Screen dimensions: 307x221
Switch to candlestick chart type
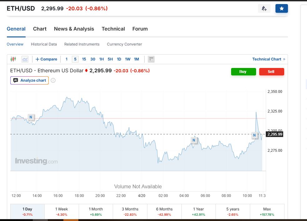(13, 59)
